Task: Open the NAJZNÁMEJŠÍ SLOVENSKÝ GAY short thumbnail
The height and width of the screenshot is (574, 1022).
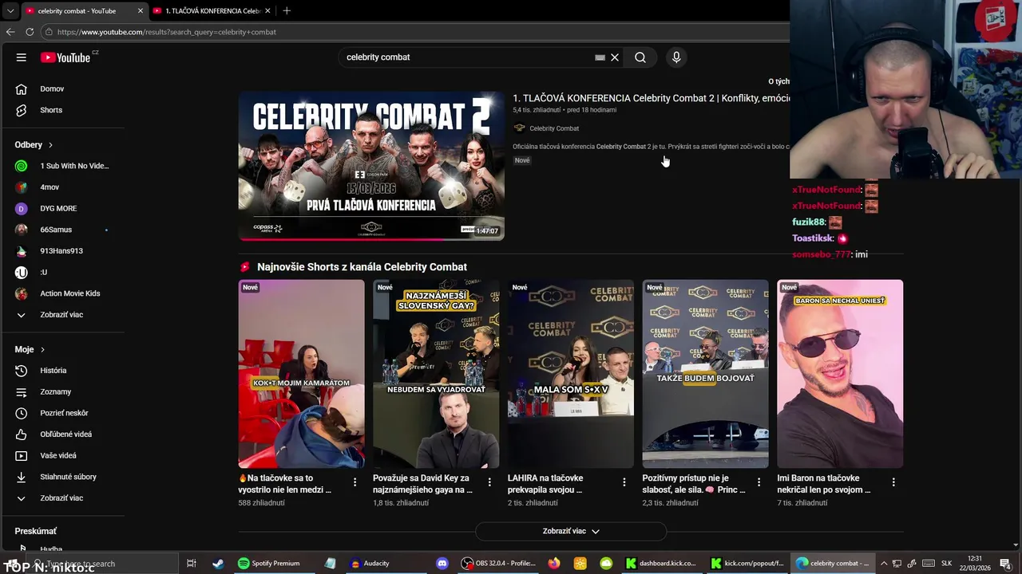Action: (x=436, y=374)
